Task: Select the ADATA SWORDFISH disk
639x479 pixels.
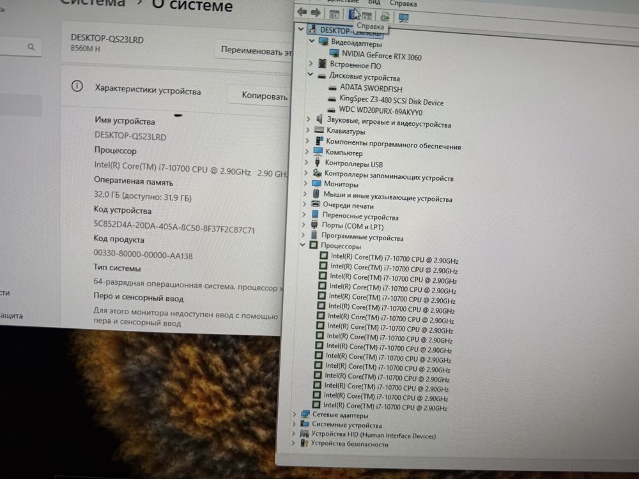Action: [371, 88]
